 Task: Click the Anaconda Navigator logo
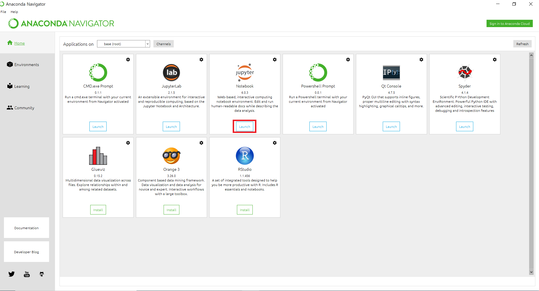coord(61,23)
